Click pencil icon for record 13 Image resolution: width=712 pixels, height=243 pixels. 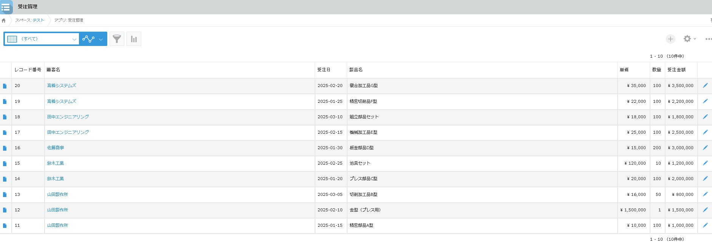(705, 194)
